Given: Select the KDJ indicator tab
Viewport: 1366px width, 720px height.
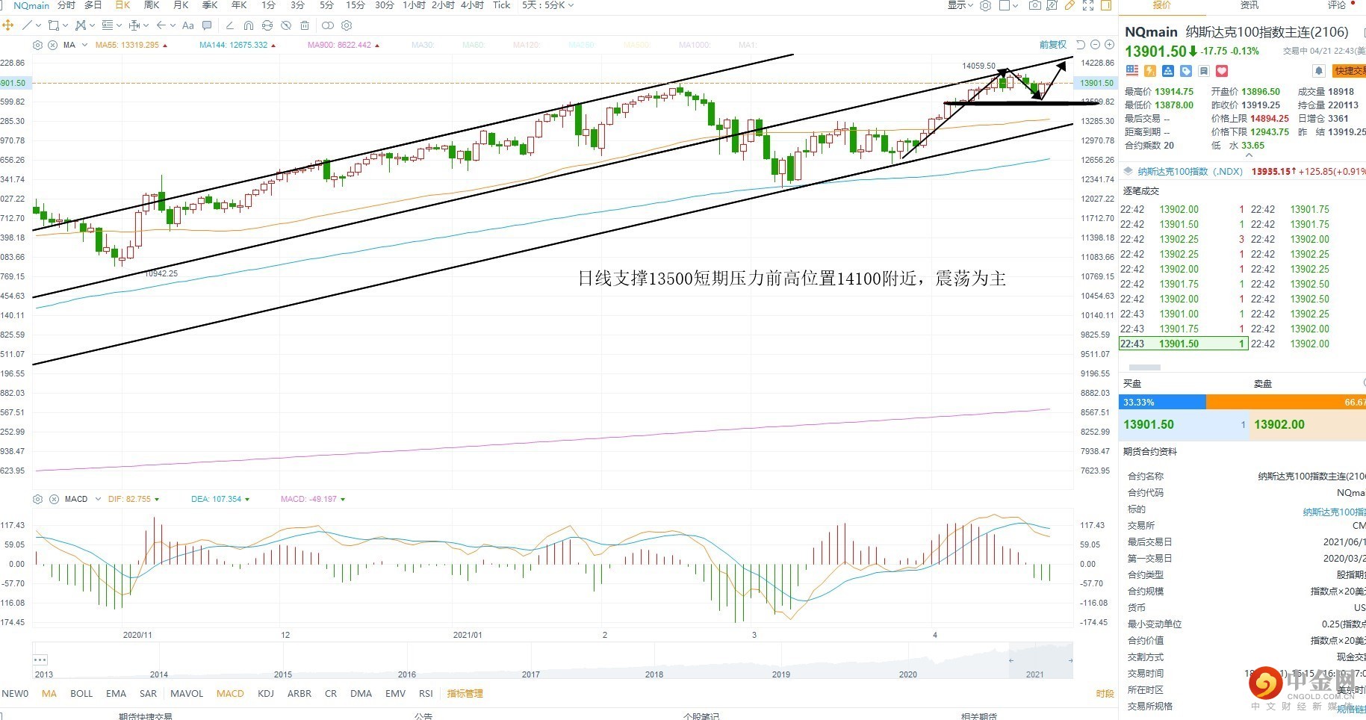Looking at the screenshot, I should pyautogui.click(x=266, y=694).
